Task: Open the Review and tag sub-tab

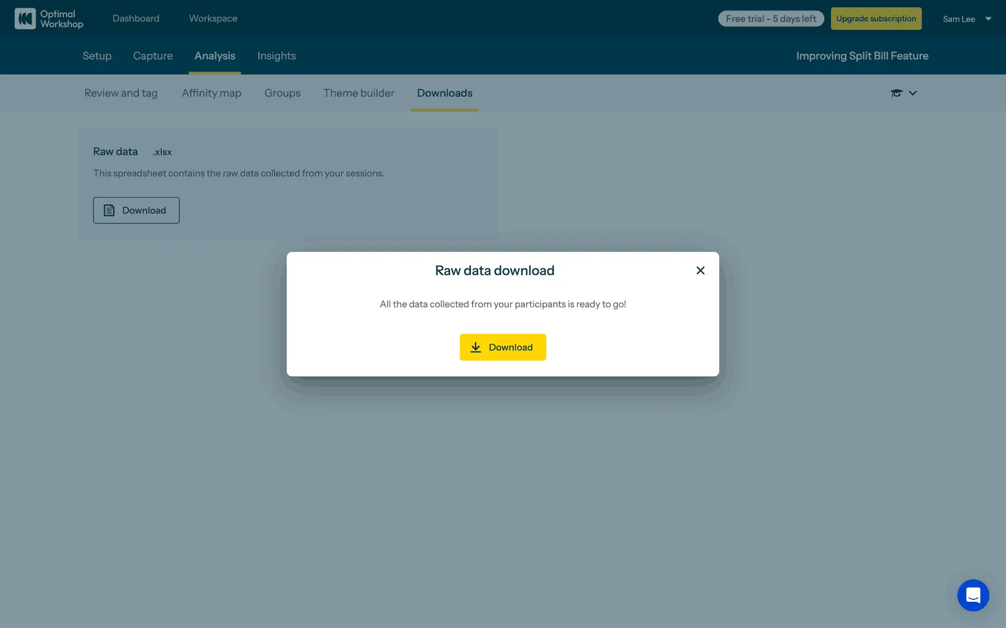Action: (121, 93)
